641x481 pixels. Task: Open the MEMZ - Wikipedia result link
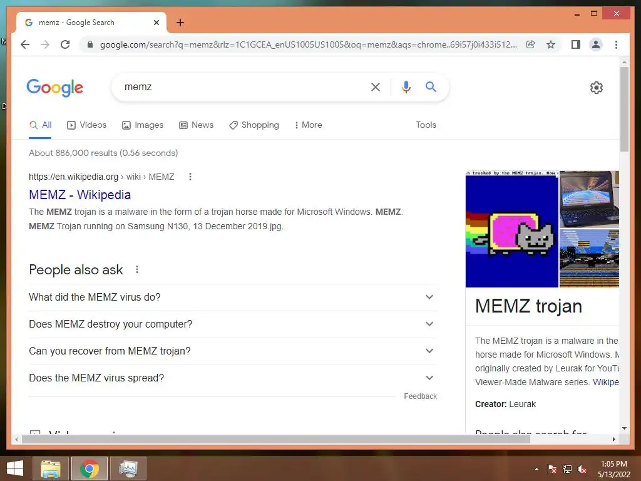point(79,195)
